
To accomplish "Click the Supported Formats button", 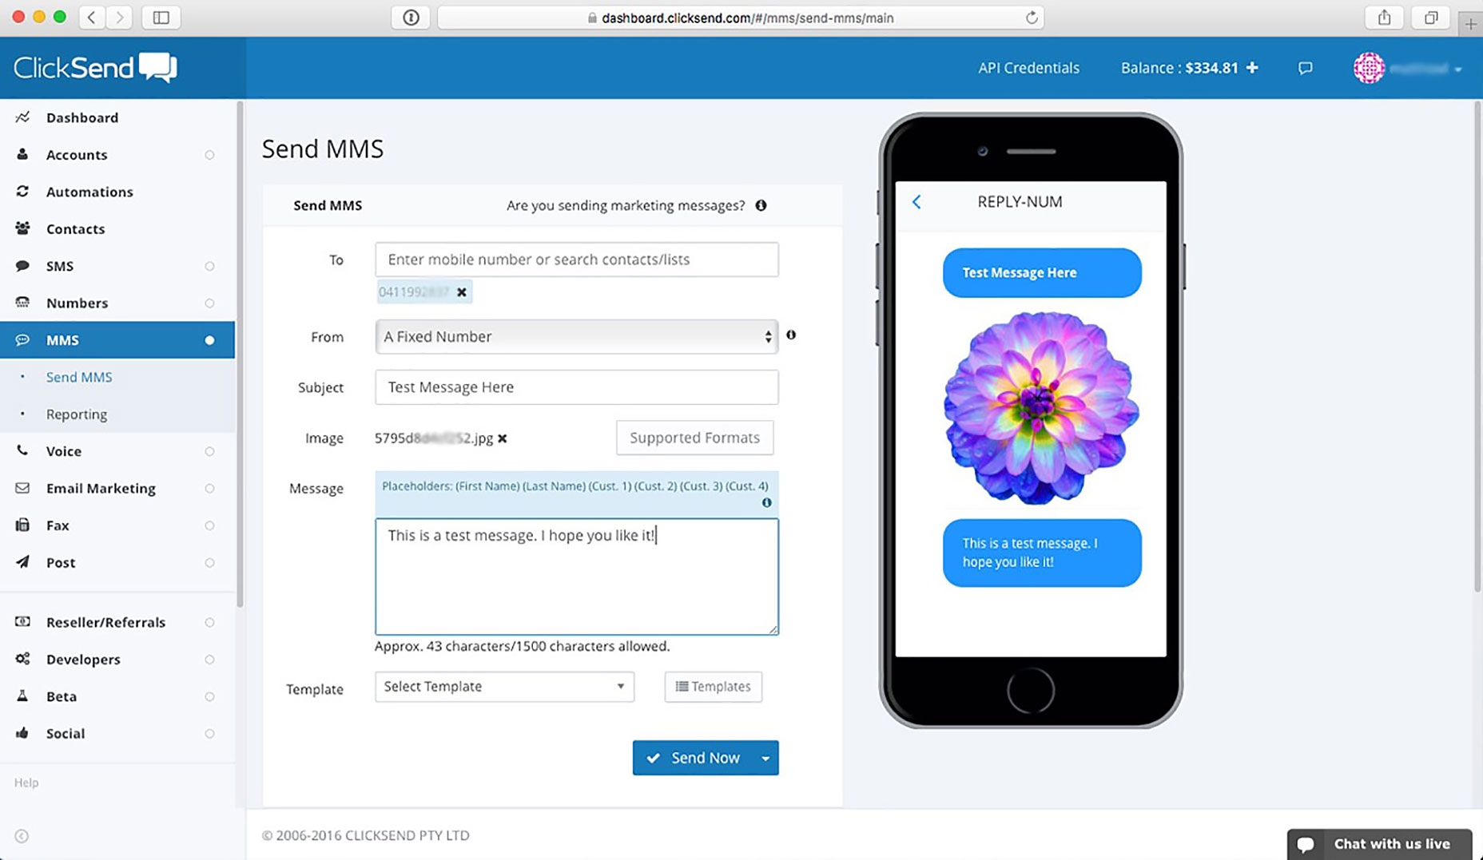I will [x=694, y=438].
